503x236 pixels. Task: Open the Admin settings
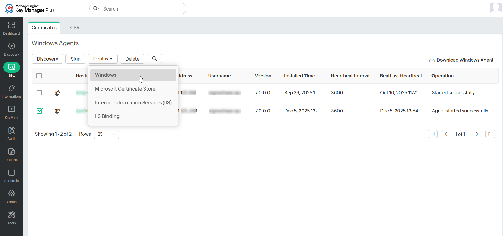pos(12,196)
